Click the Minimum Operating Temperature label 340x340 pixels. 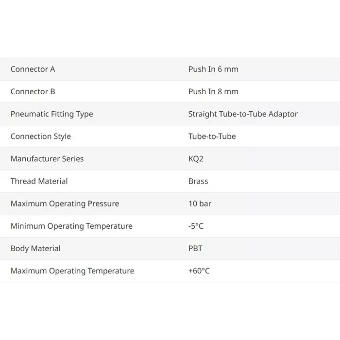(71, 226)
